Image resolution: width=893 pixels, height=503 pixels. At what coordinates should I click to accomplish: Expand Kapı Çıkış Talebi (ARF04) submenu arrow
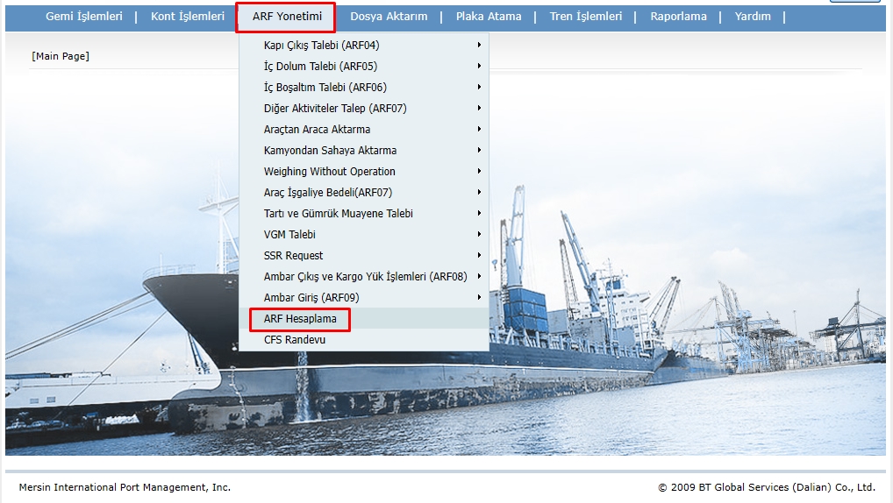click(479, 46)
